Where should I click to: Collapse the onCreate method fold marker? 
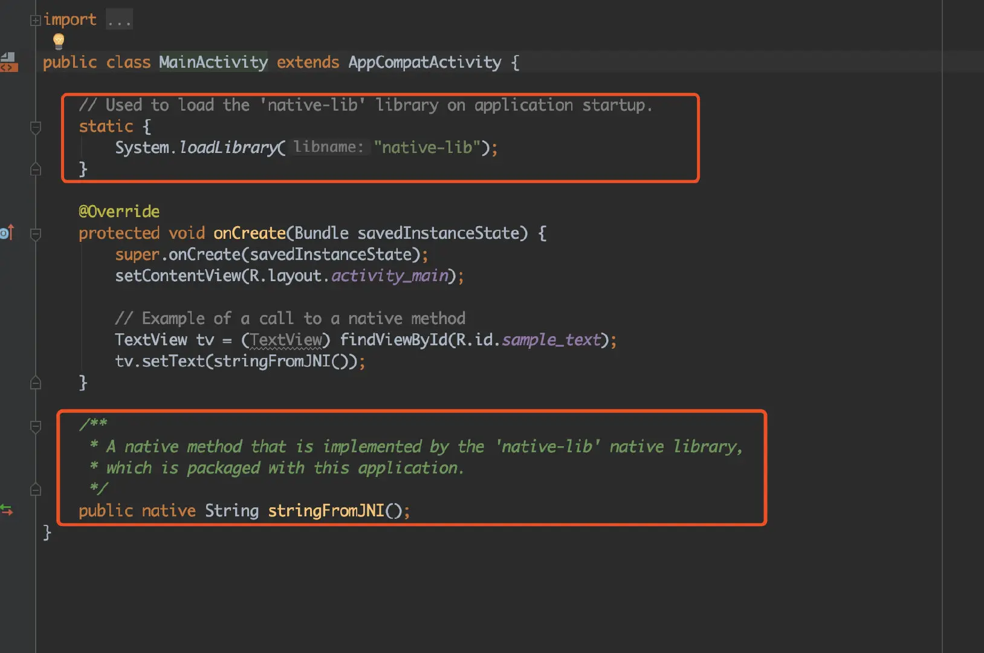[x=36, y=234]
